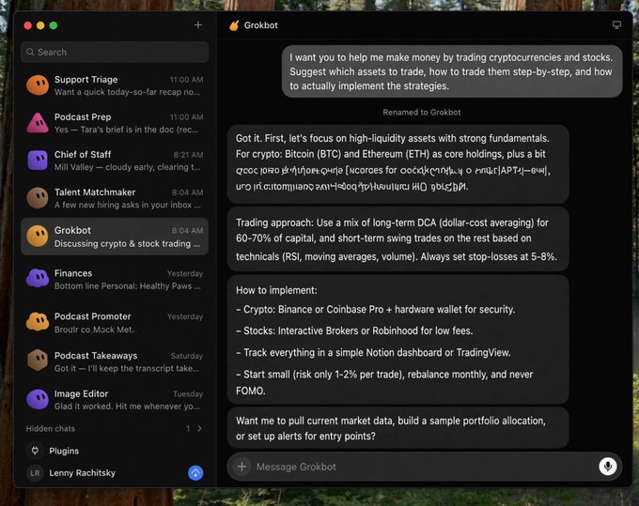Viewport: 639px width, 506px height.
Task: Click the Chief of Staff purple avatar
Action: [38, 161]
